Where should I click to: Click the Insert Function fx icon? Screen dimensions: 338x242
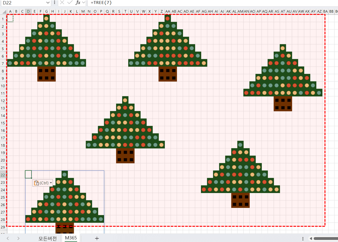pyautogui.click(x=78, y=2)
